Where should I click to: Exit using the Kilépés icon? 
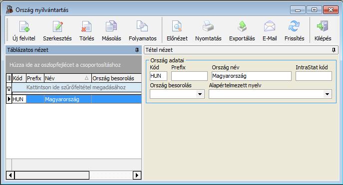tap(323, 31)
